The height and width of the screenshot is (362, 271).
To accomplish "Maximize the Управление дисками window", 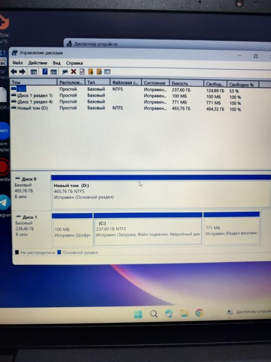I will click(x=256, y=56).
